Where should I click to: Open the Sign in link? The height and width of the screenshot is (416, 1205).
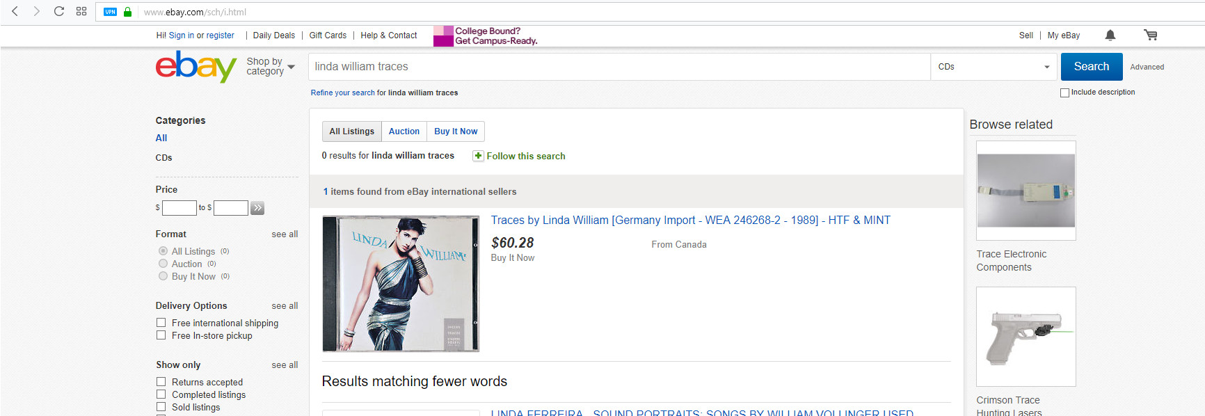point(182,35)
